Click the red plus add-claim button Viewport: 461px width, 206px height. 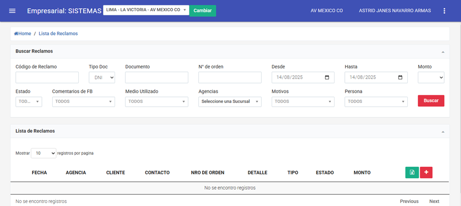pyautogui.click(x=426, y=173)
